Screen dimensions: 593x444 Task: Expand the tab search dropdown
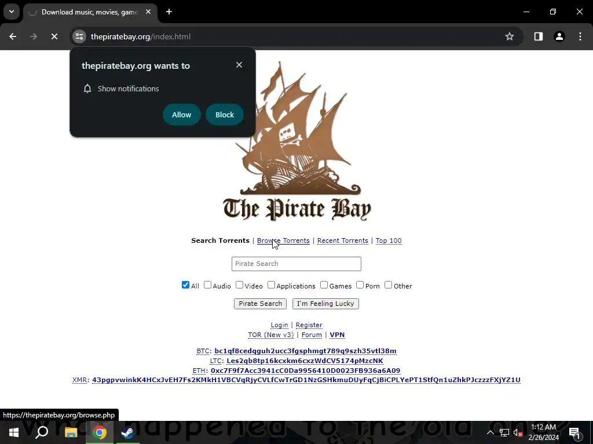tap(12, 12)
